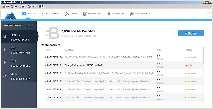The width and height of the screenshot is (213, 109).
Task: Select the ETH currency balance
Action: (x=19, y=63)
